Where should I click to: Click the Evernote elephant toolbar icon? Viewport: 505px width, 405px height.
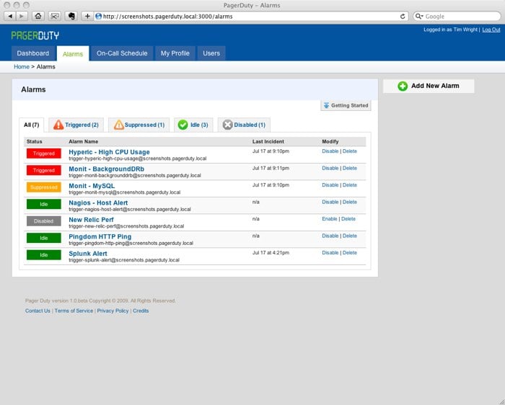pyautogui.click(x=71, y=16)
